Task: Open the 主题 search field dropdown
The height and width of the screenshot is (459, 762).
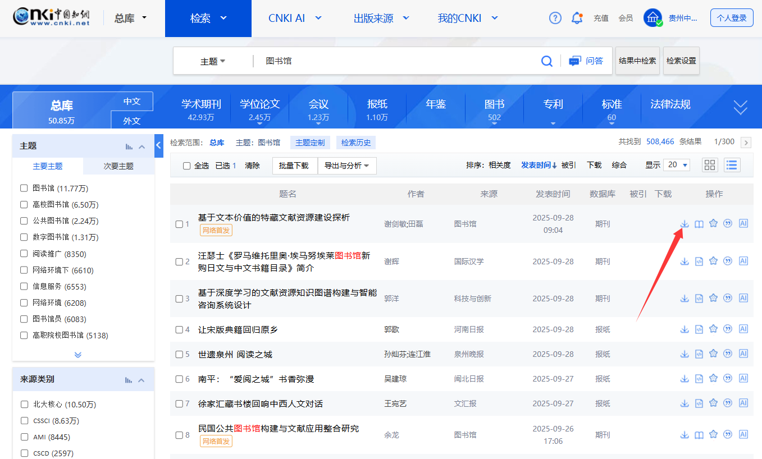Action: [x=213, y=61]
